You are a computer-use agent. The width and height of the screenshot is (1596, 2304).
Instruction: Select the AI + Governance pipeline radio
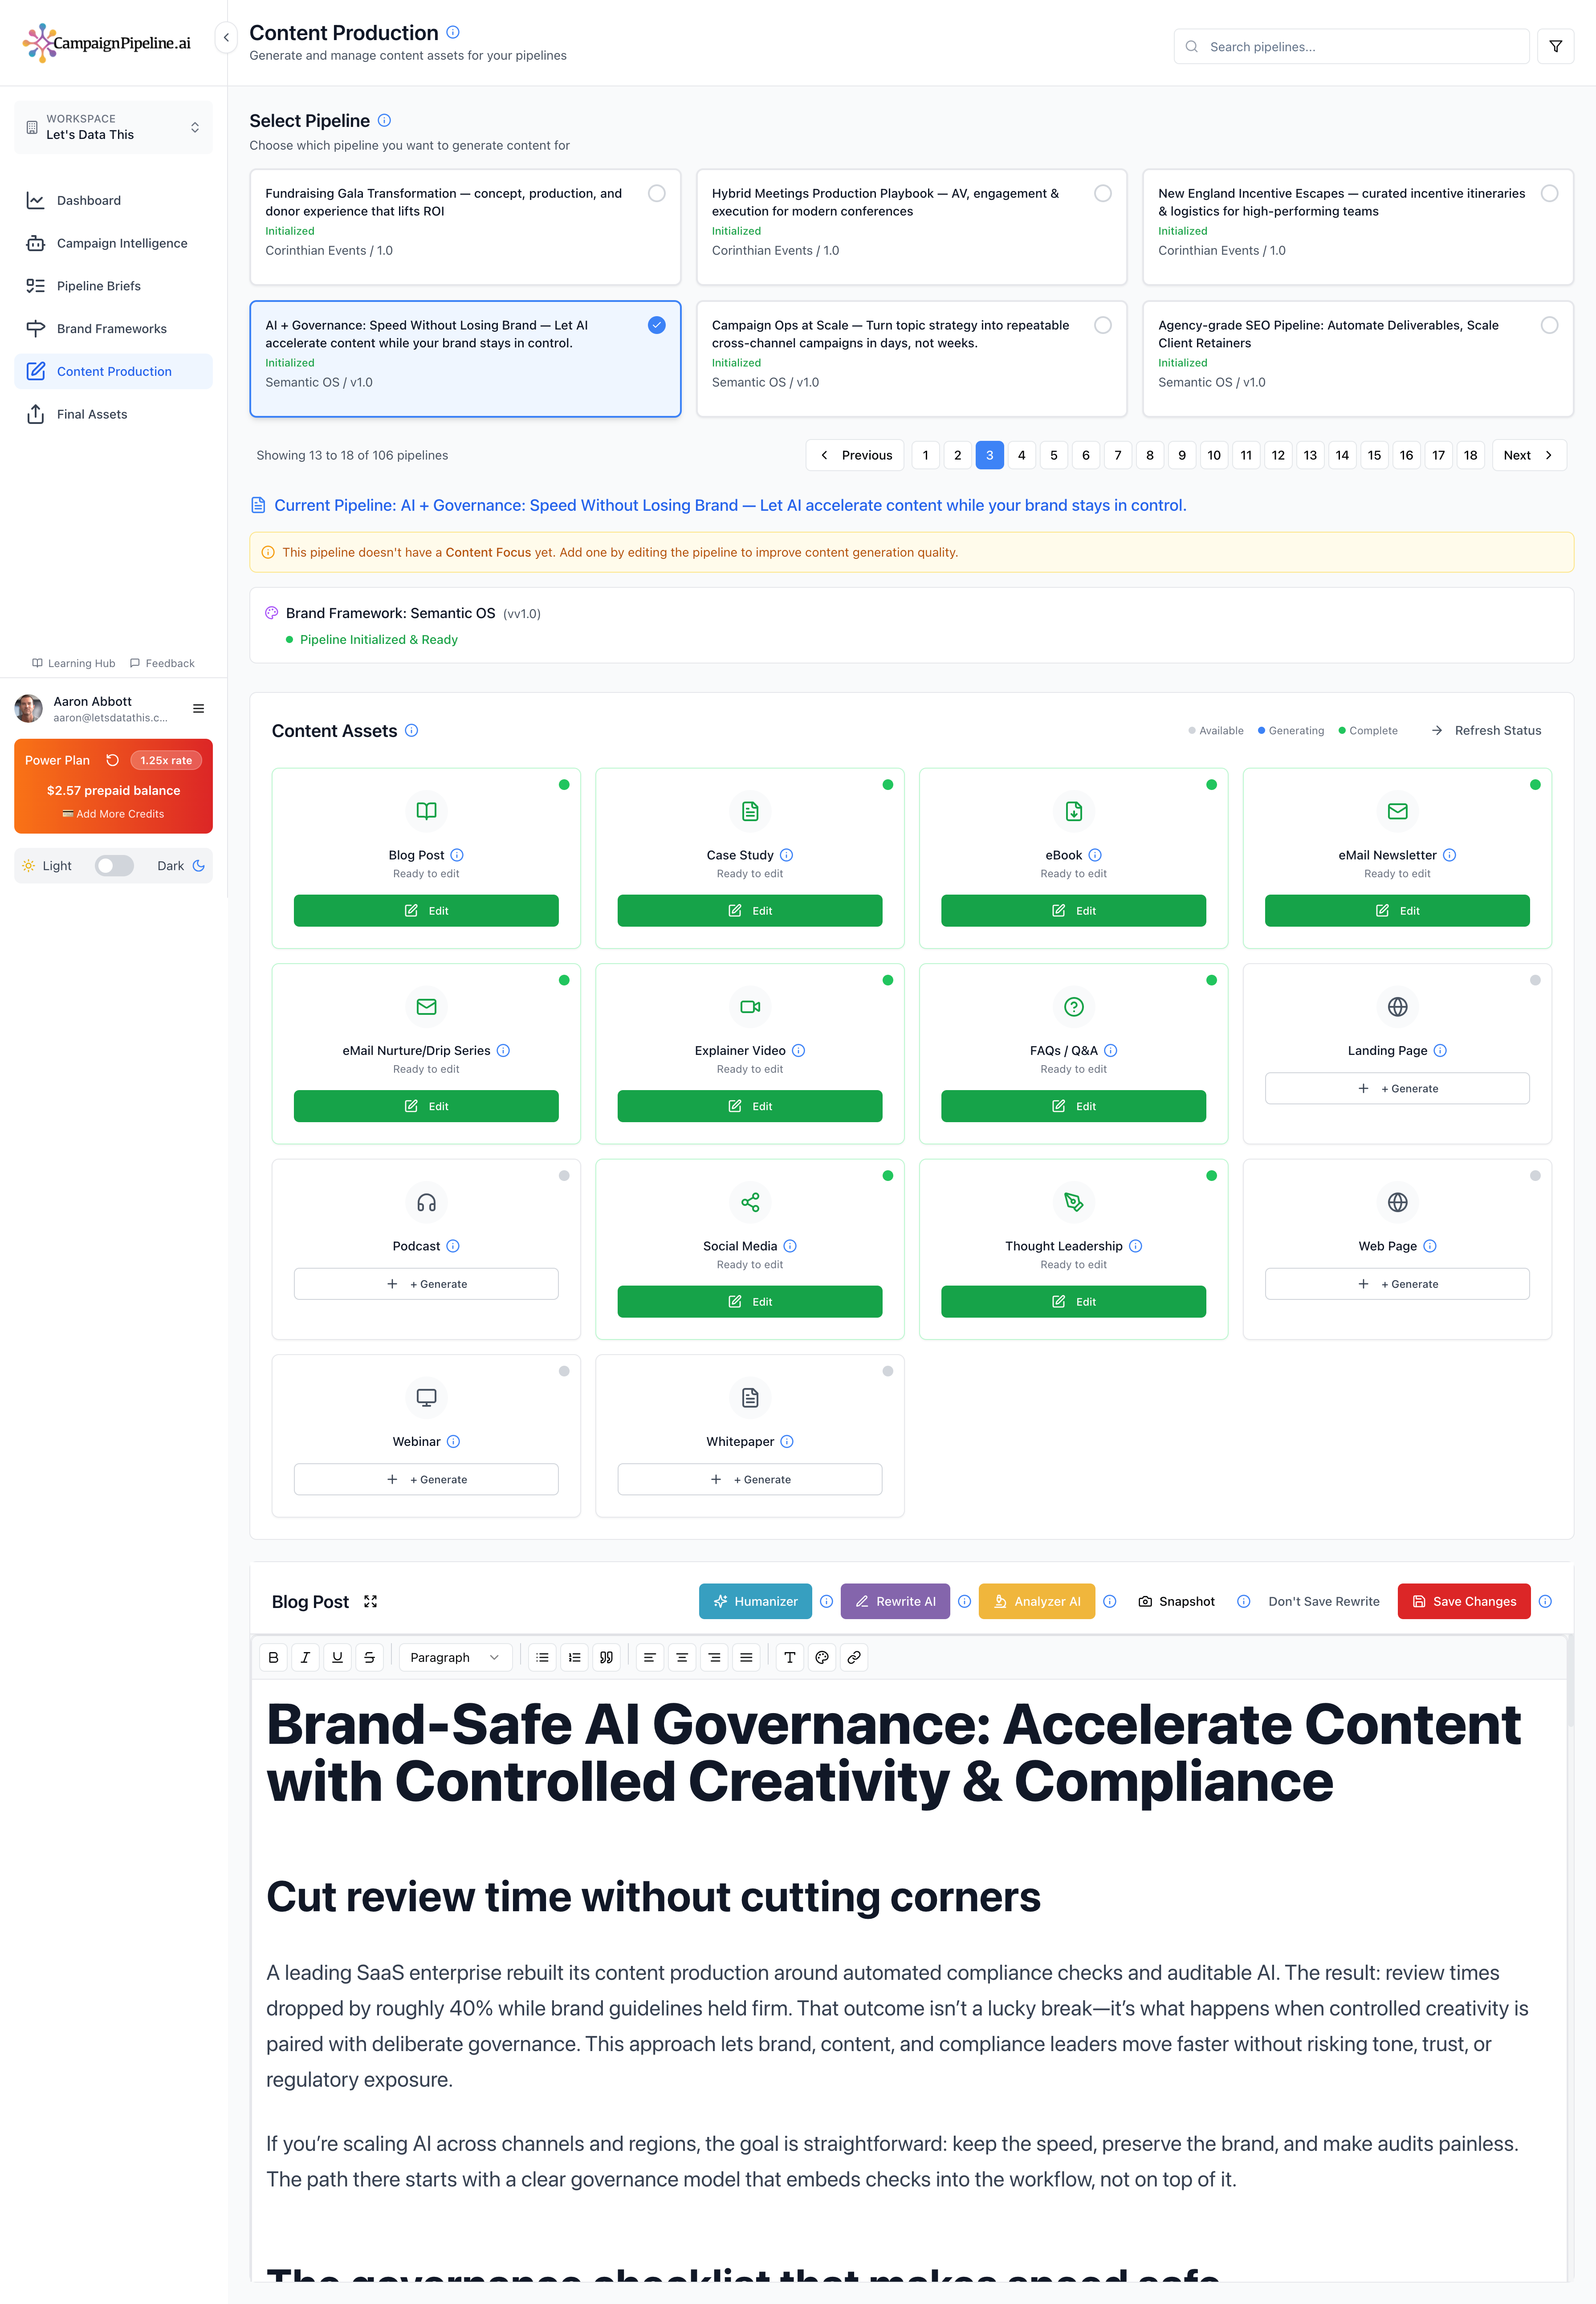[x=656, y=325]
